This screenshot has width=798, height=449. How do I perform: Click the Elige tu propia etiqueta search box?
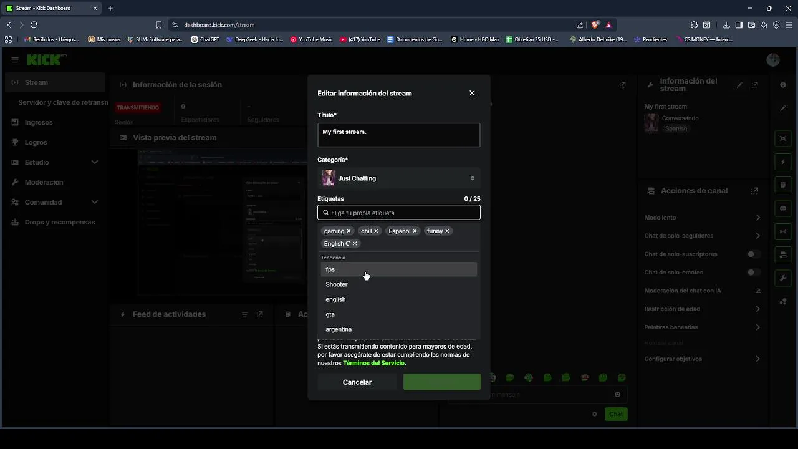click(x=398, y=213)
